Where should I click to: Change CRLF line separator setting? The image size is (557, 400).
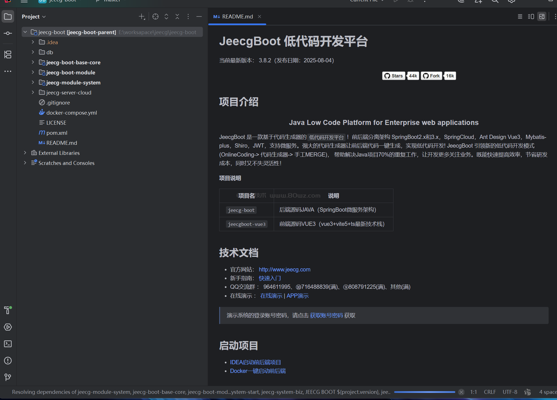(x=490, y=392)
